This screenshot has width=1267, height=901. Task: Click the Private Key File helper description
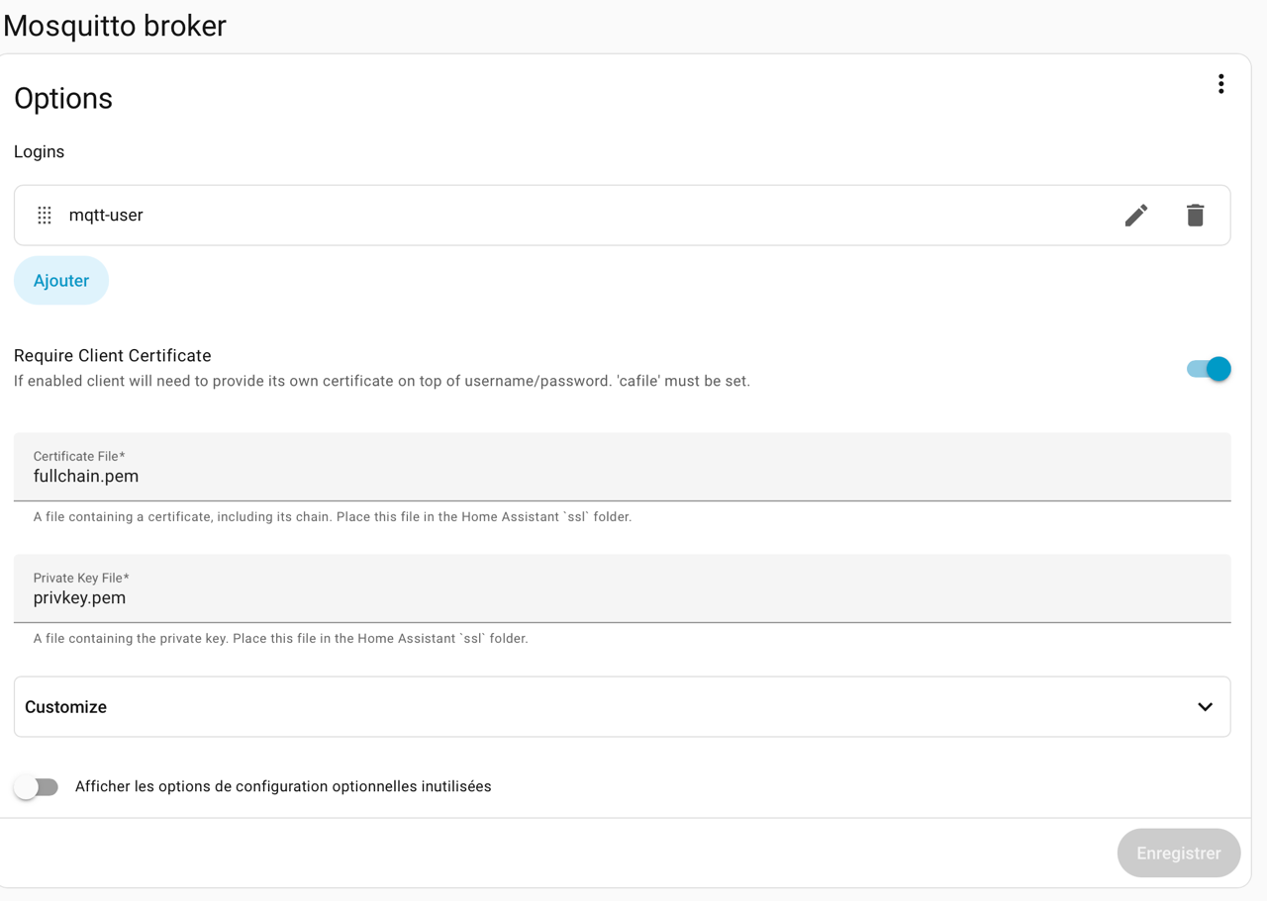pyautogui.click(x=280, y=639)
